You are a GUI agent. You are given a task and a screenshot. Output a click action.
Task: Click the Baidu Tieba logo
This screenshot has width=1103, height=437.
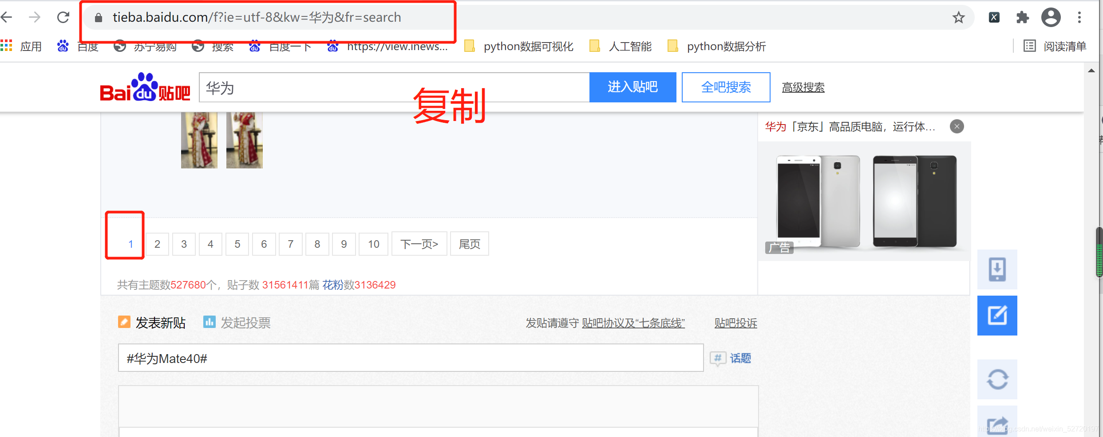(x=145, y=87)
